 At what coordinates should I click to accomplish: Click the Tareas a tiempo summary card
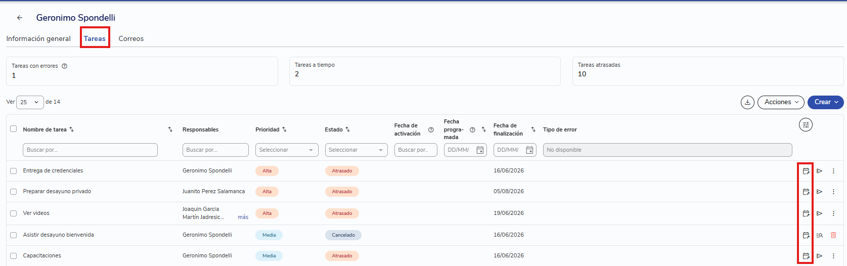425,71
